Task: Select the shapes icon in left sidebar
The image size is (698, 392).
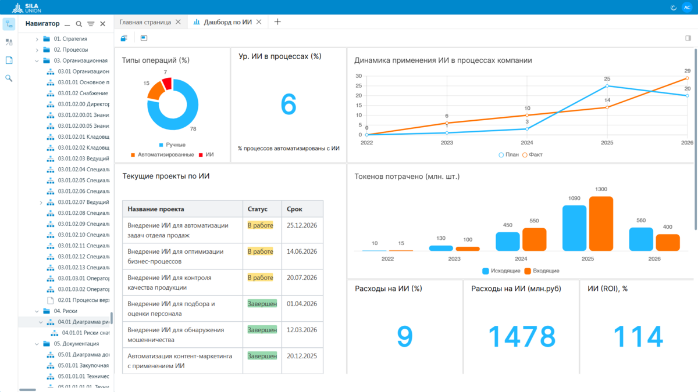Action: tap(9, 42)
